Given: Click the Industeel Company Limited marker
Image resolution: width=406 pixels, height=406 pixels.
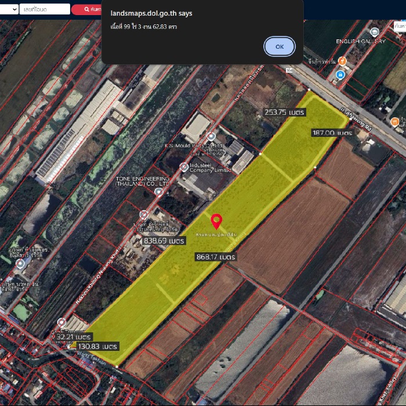Looking at the screenshot, I should coord(184,168).
